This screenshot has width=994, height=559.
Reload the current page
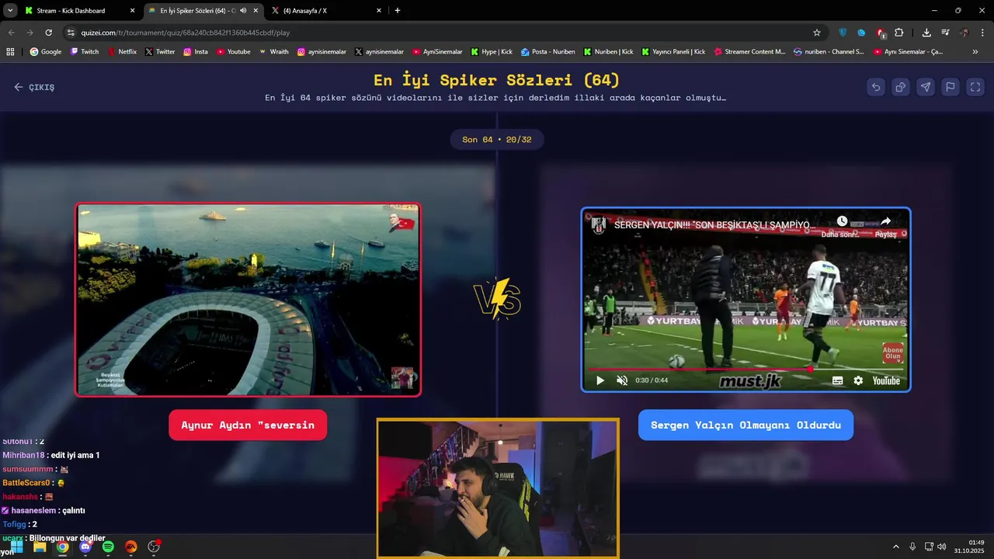(x=48, y=33)
